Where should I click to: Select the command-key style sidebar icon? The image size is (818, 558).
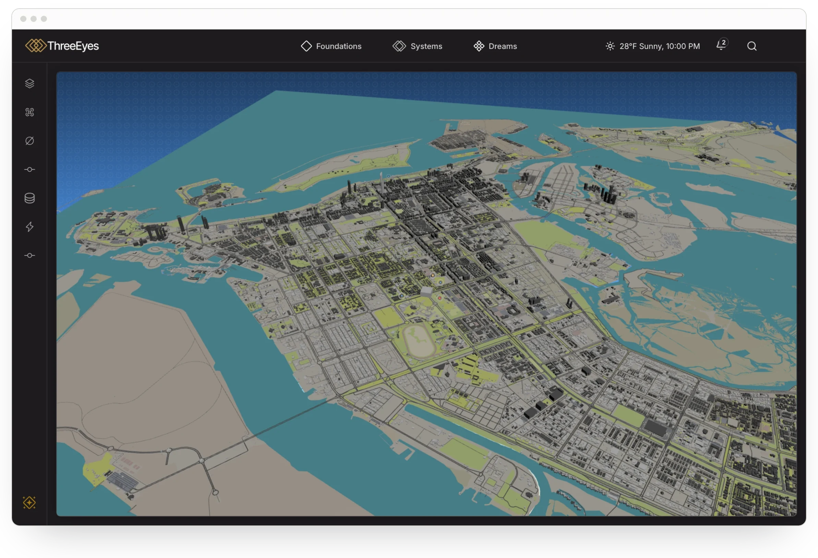pyautogui.click(x=29, y=112)
